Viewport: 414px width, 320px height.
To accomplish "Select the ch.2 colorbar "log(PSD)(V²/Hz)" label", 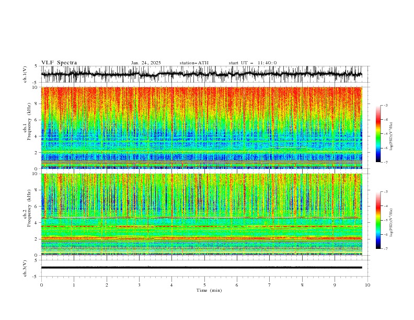I will tap(392, 223).
